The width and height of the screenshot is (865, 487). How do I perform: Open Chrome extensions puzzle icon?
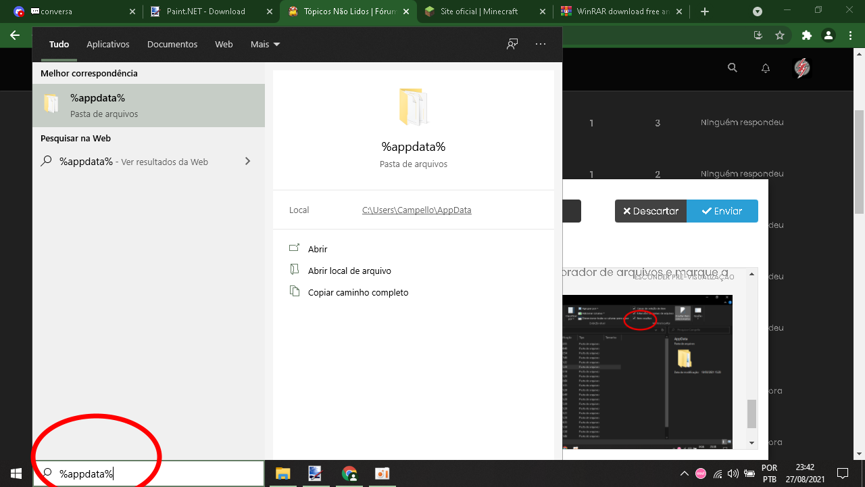(x=806, y=35)
